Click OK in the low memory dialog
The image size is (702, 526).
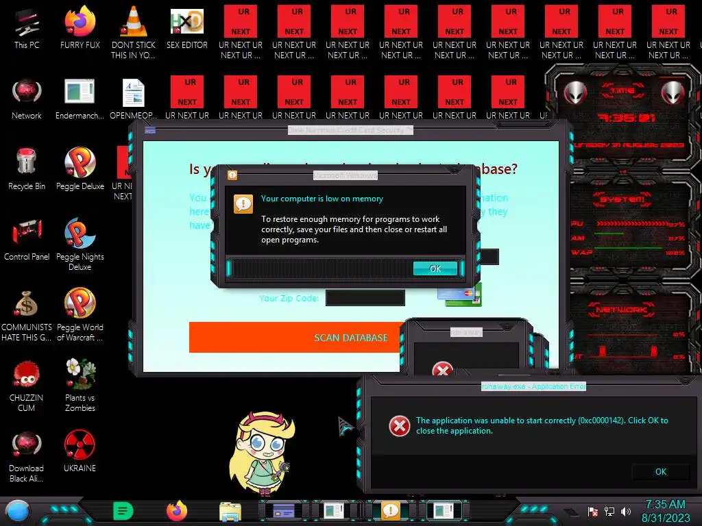click(x=435, y=268)
